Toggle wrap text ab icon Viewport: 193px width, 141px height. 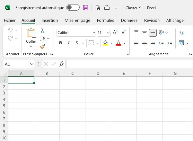point(182,33)
